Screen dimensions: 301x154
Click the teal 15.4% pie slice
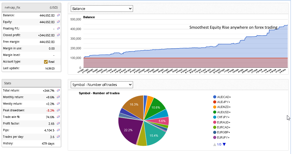pos(154,135)
